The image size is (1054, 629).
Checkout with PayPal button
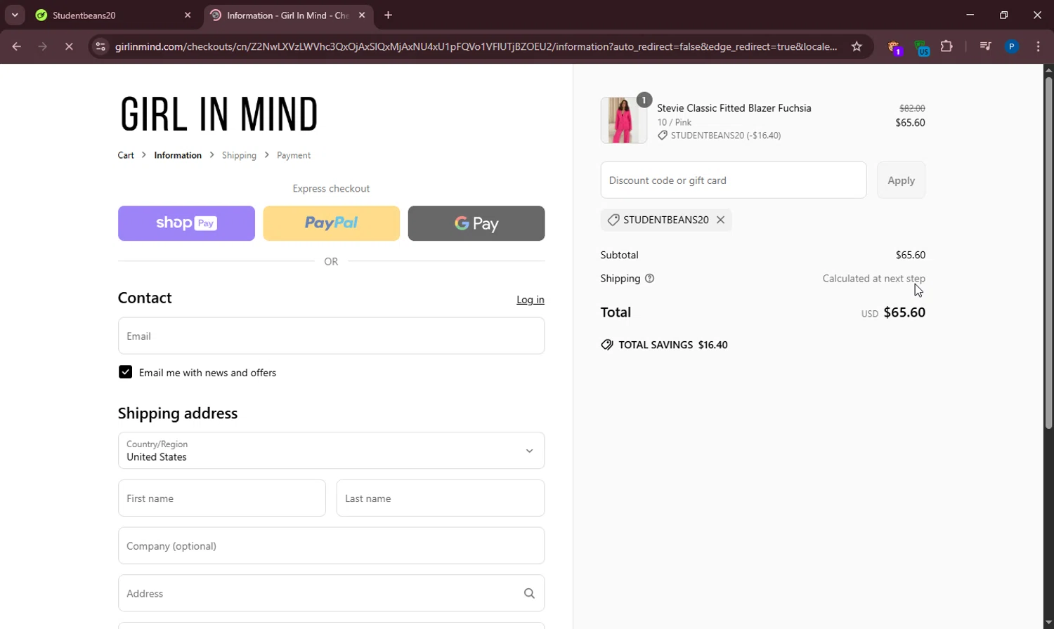point(331,223)
